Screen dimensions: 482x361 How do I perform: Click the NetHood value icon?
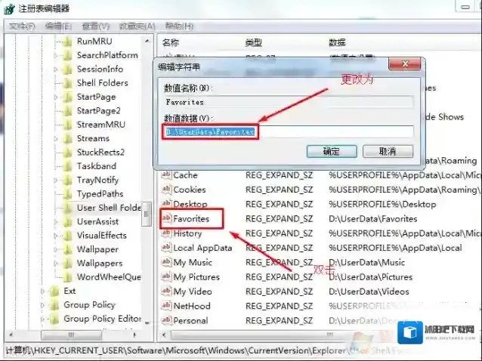[x=166, y=306]
